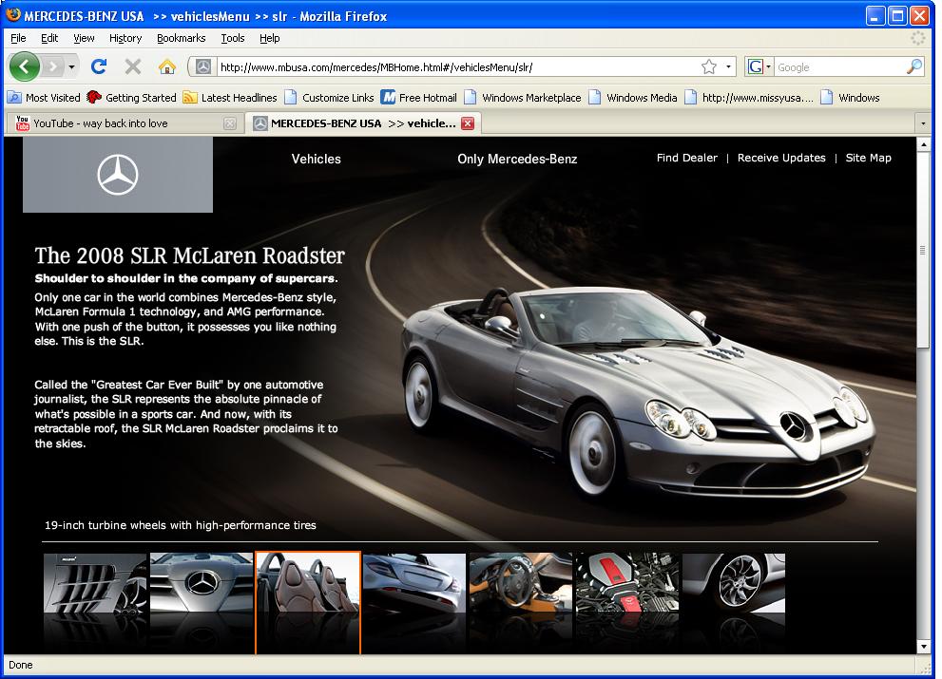
Task: Click the Find Dealer link
Action: (686, 158)
